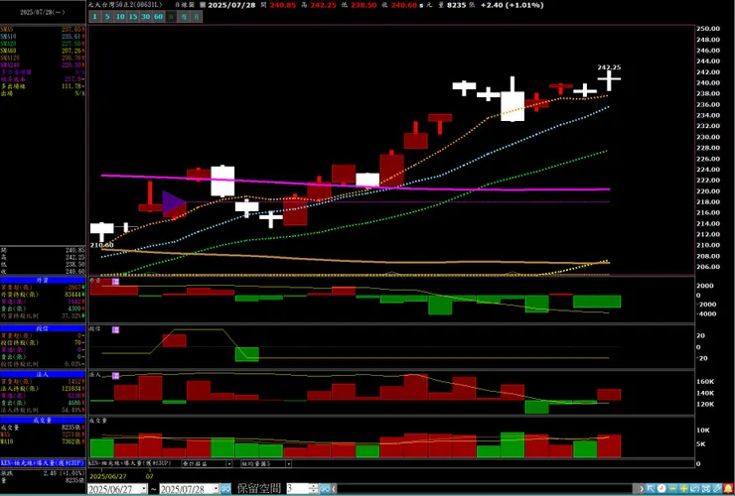Screen dimensions: 735x496
Task: Click the SMA120 legend row
Action: click(x=43, y=59)
